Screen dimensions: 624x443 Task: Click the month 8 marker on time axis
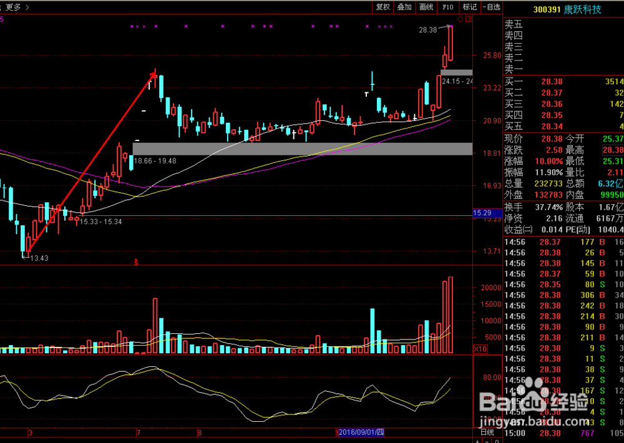[x=200, y=432]
